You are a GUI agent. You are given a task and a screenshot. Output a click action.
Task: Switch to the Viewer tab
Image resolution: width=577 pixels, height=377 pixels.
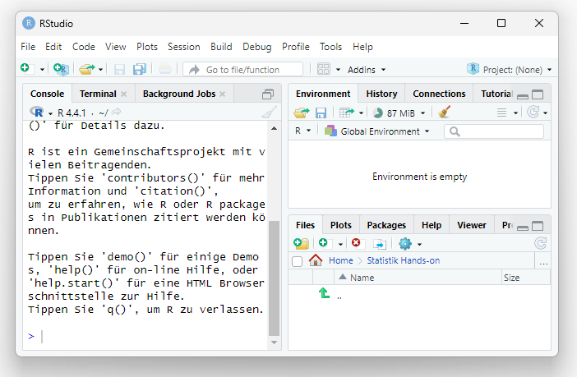[x=472, y=225]
